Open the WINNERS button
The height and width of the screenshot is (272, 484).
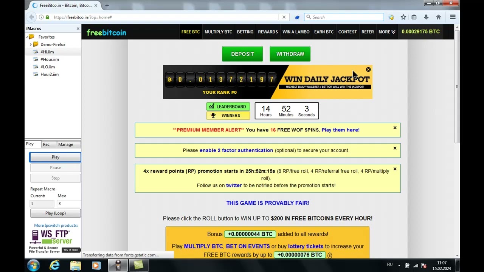point(228,116)
